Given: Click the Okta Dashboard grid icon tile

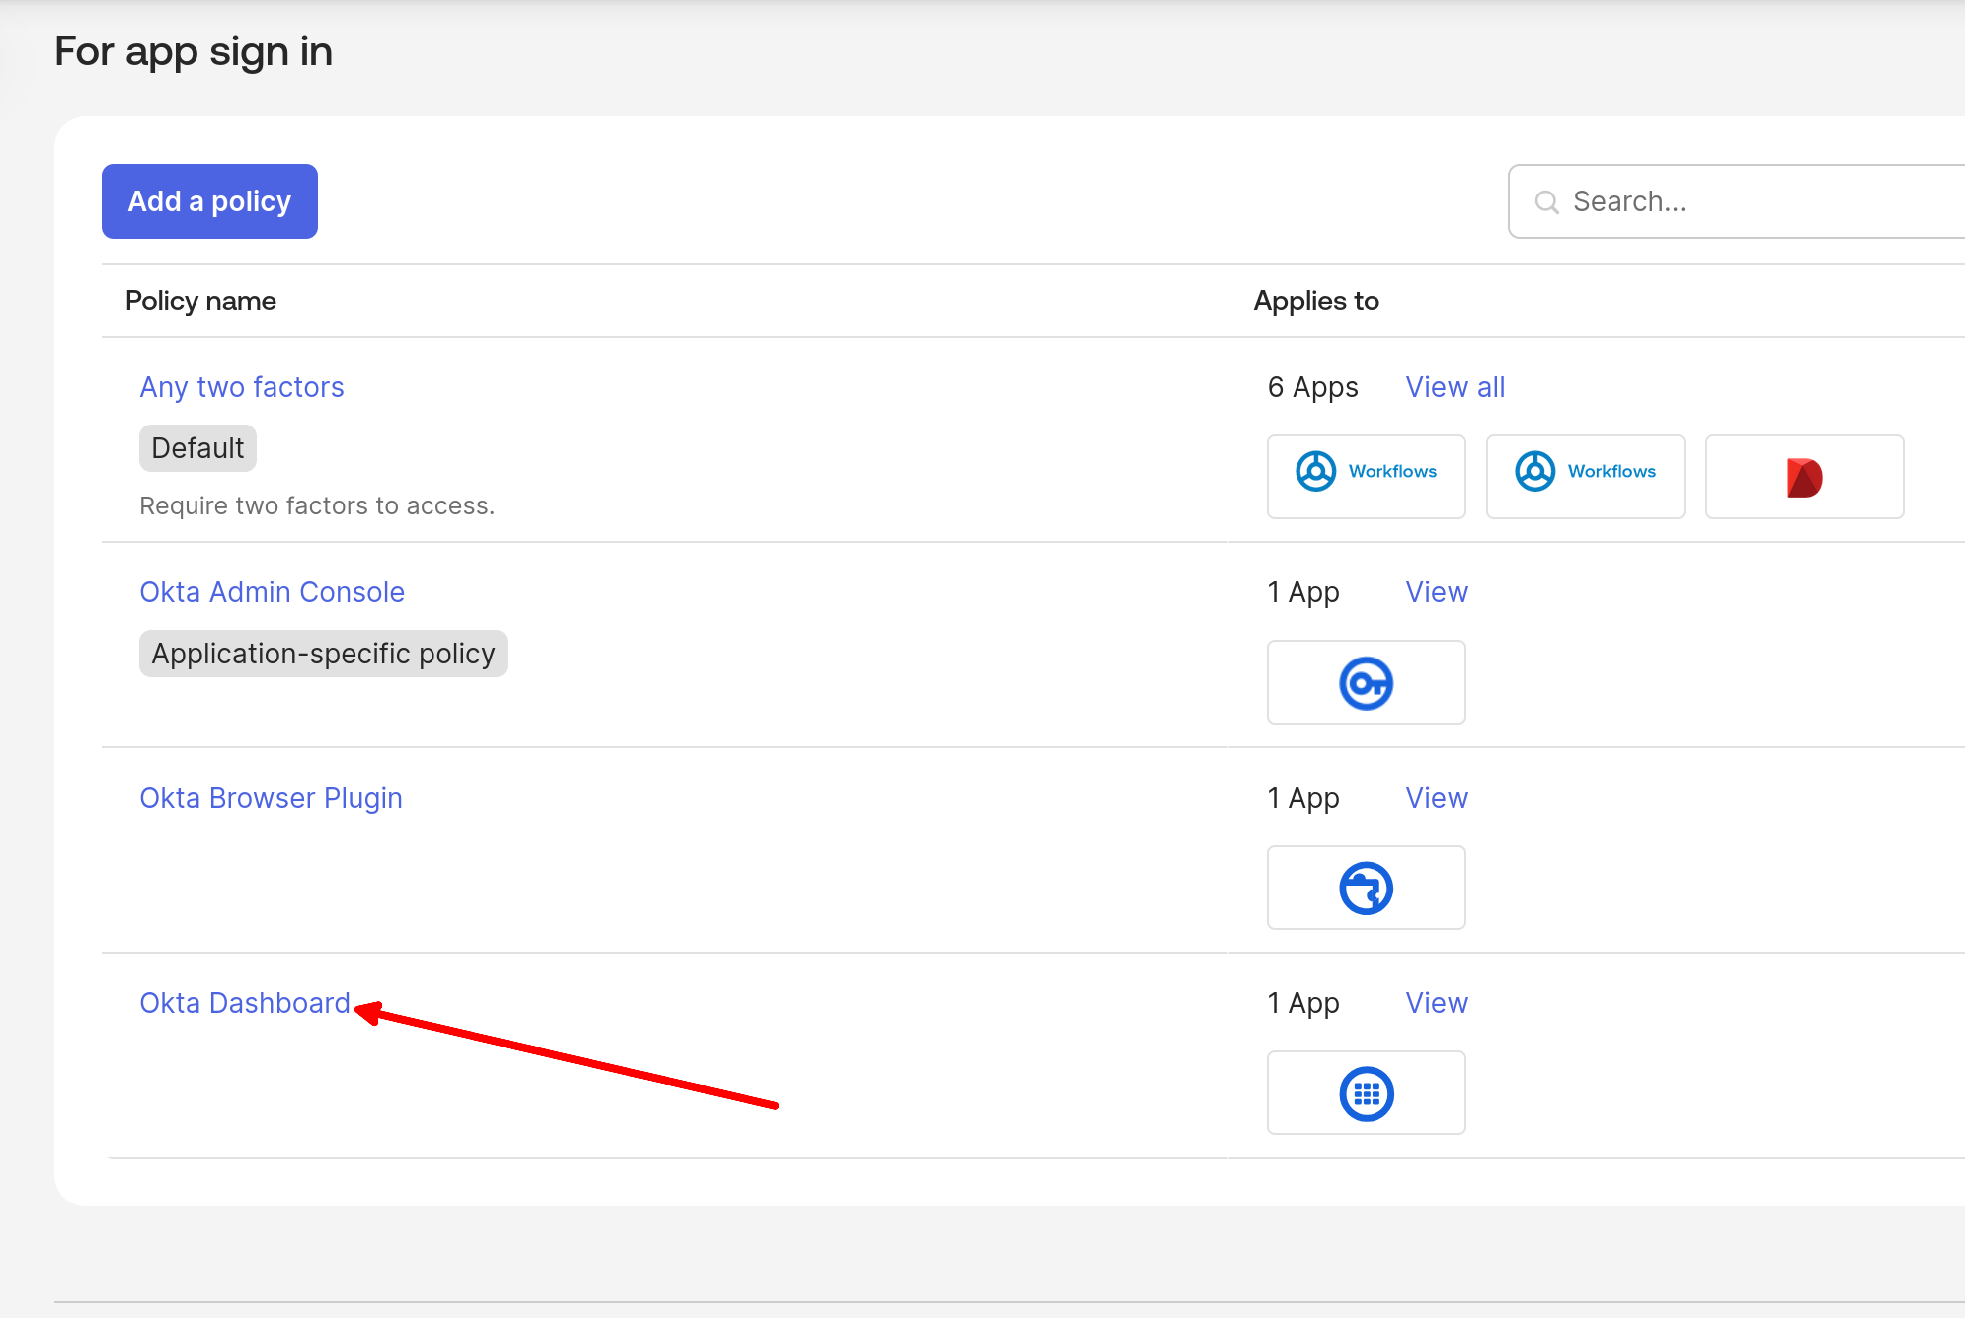Looking at the screenshot, I should [1366, 1093].
